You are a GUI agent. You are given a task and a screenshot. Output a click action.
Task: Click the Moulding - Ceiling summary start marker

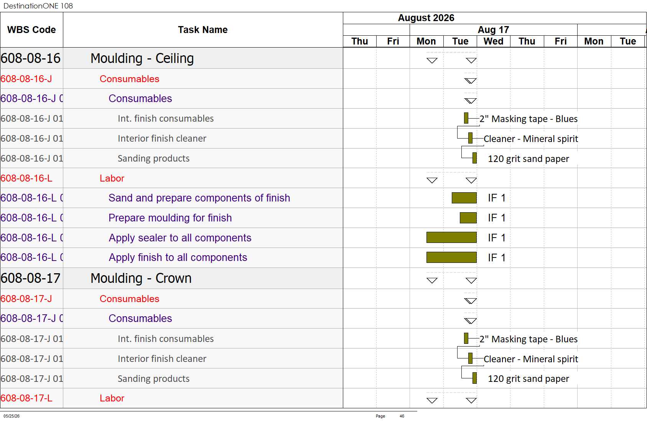tap(432, 60)
